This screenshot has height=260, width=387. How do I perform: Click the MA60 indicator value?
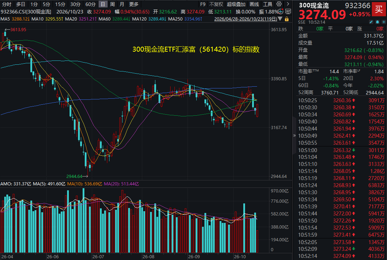tap(121, 19)
